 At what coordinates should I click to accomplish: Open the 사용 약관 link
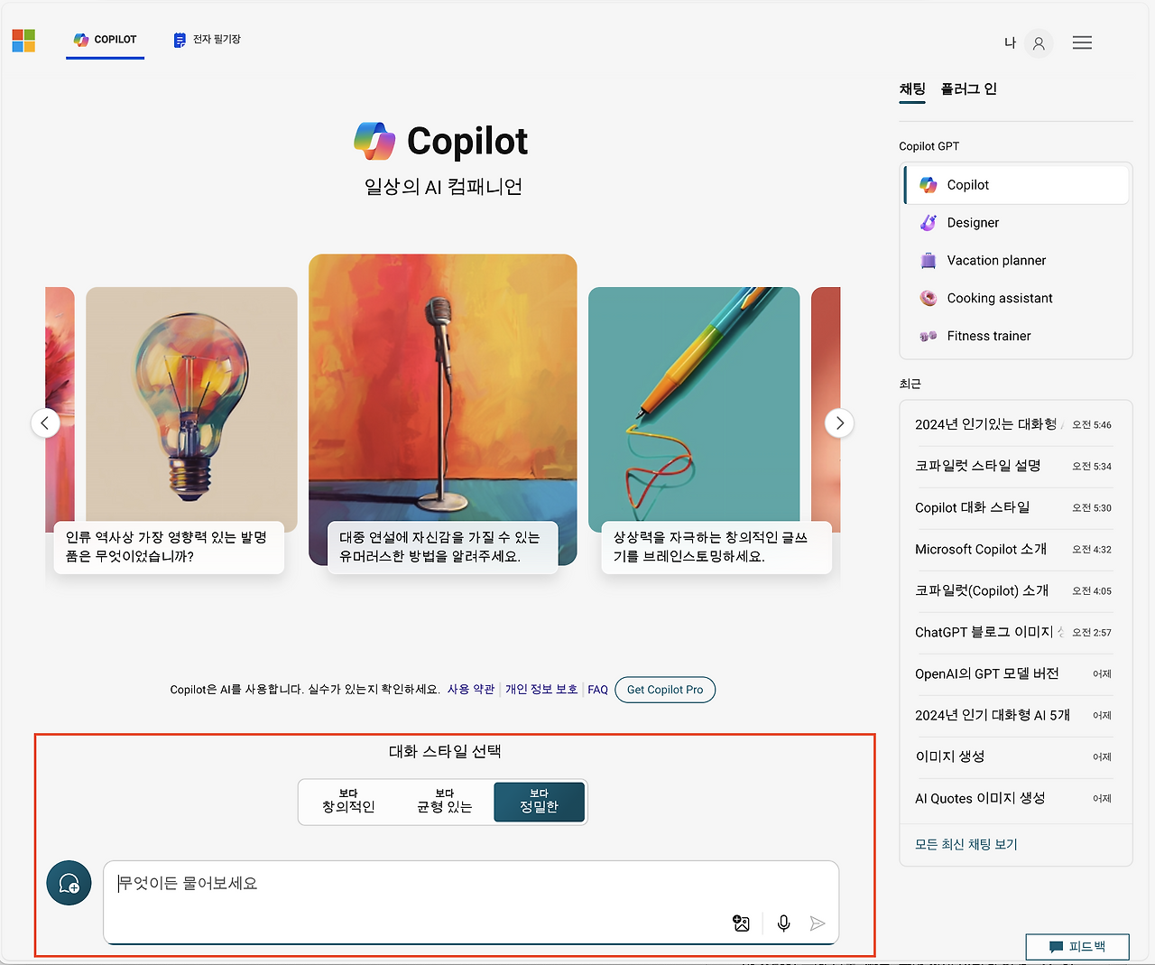(471, 689)
